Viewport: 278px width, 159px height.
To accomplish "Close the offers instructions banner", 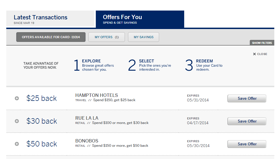I will click(260, 54).
